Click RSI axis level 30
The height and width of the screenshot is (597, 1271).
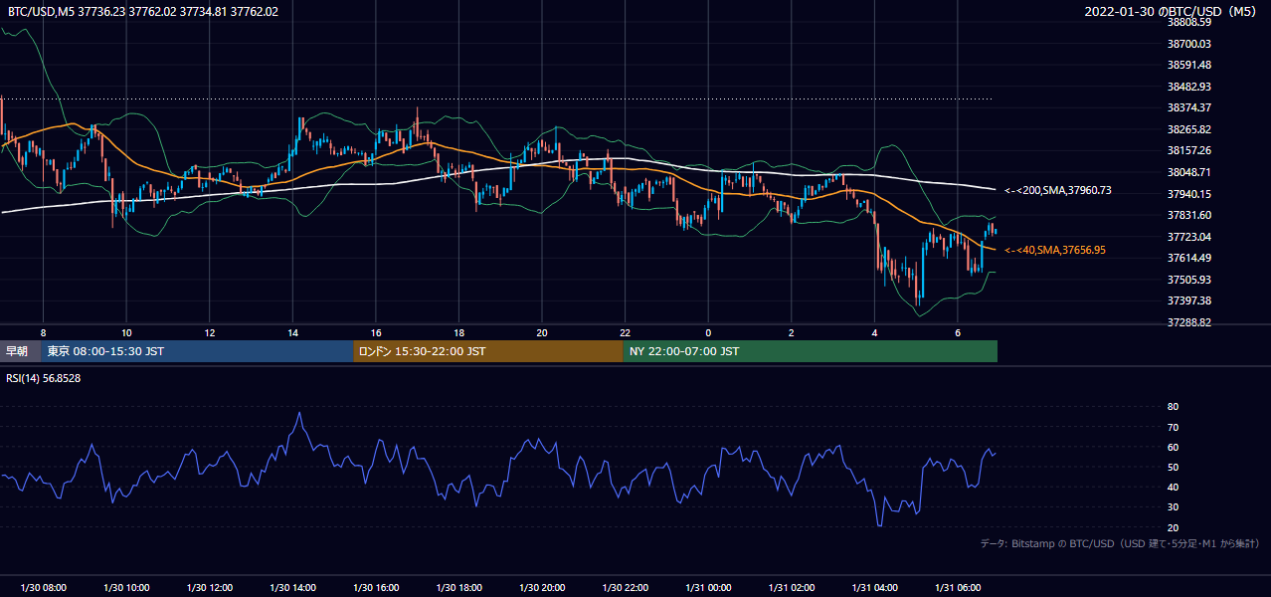click(1173, 507)
